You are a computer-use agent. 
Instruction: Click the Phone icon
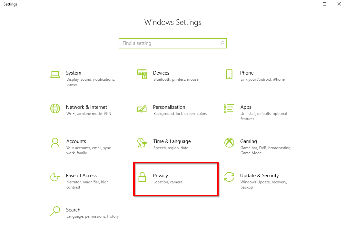pos(229,74)
